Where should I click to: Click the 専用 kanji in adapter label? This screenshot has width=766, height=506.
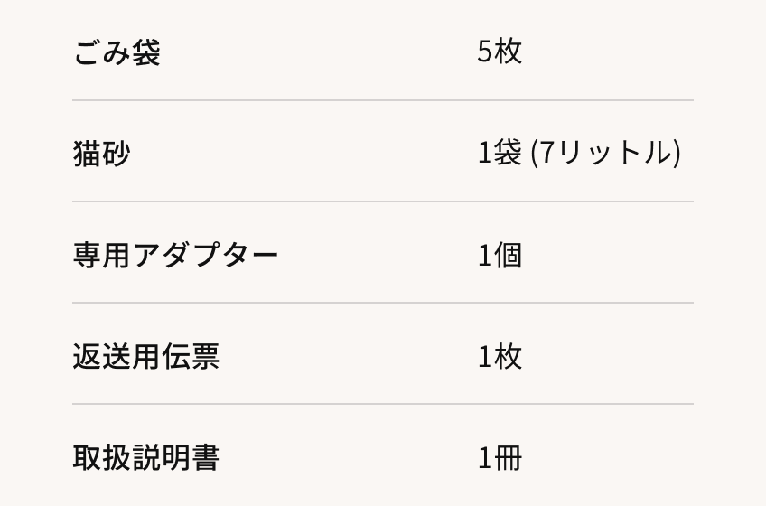(101, 255)
